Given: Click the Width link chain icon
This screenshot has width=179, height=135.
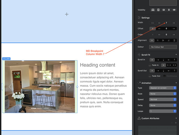Looking at the screenshot, I should click(x=153, y=23).
